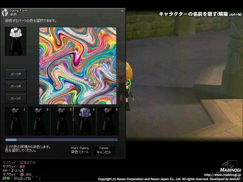The image size is (243, 182).
Task: Select the パーツA button
Action: point(16,74)
